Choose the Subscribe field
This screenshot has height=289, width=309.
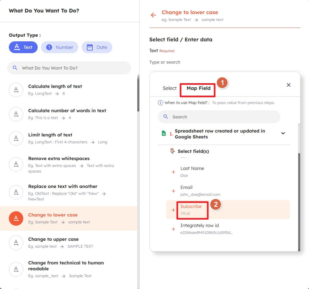(x=191, y=210)
